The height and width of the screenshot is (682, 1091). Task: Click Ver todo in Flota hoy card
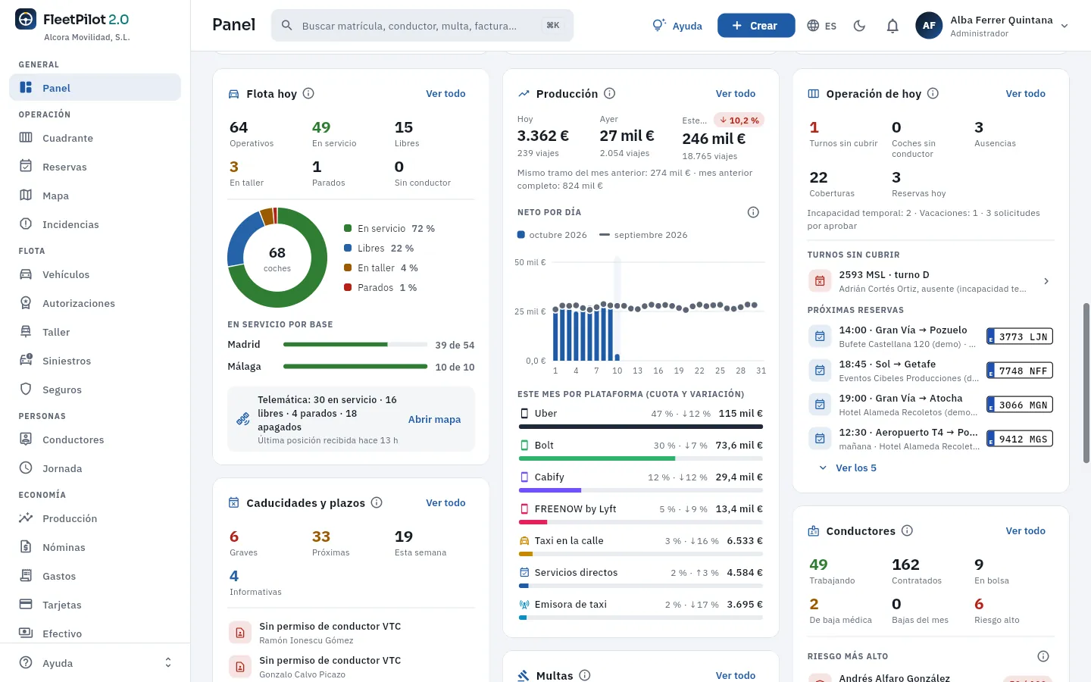(x=445, y=93)
